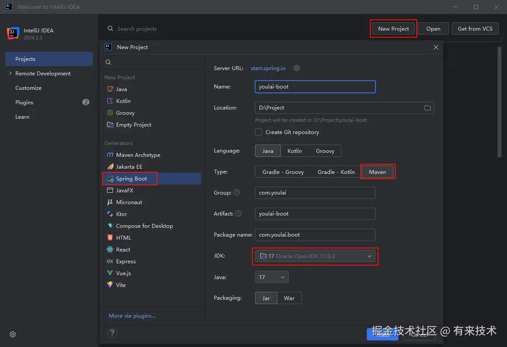Click the Jakarta EE generator icon
The width and height of the screenshot is (507, 347).
pyautogui.click(x=110, y=166)
